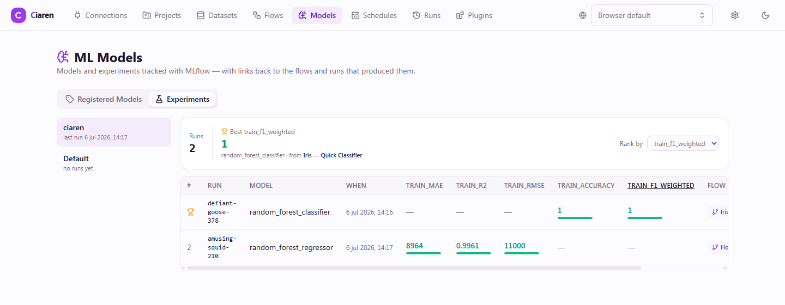The height and width of the screenshot is (305, 785).
Task: Click the 0.9961 train_r2 value
Action: pos(468,246)
